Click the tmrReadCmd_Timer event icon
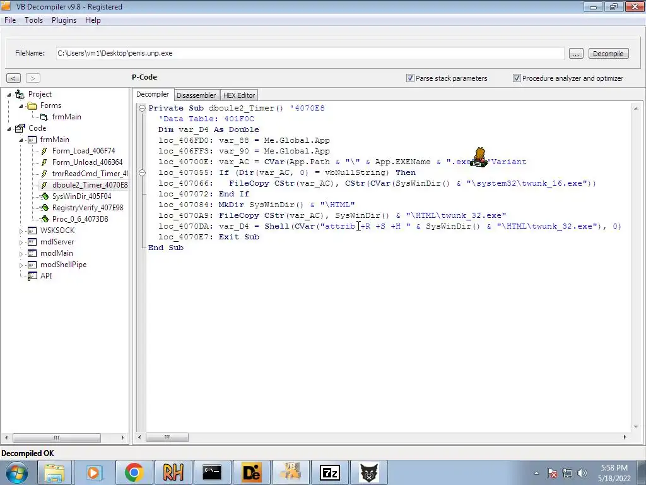This screenshot has height=485, width=646. click(x=44, y=174)
